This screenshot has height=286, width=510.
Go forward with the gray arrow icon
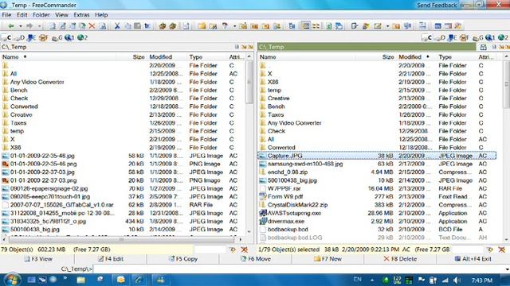29,26
